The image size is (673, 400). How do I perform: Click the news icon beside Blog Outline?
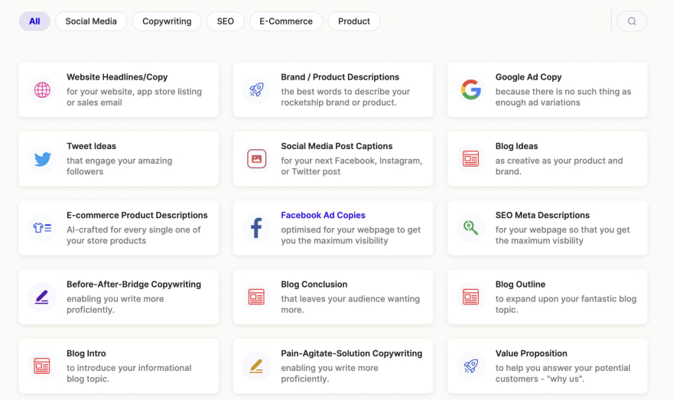pos(471,297)
